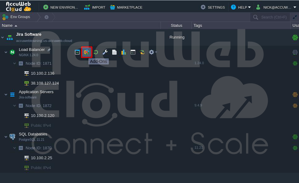Open Load Balancer additional settings gear dropdown
The image size is (299, 183).
coord(152,52)
